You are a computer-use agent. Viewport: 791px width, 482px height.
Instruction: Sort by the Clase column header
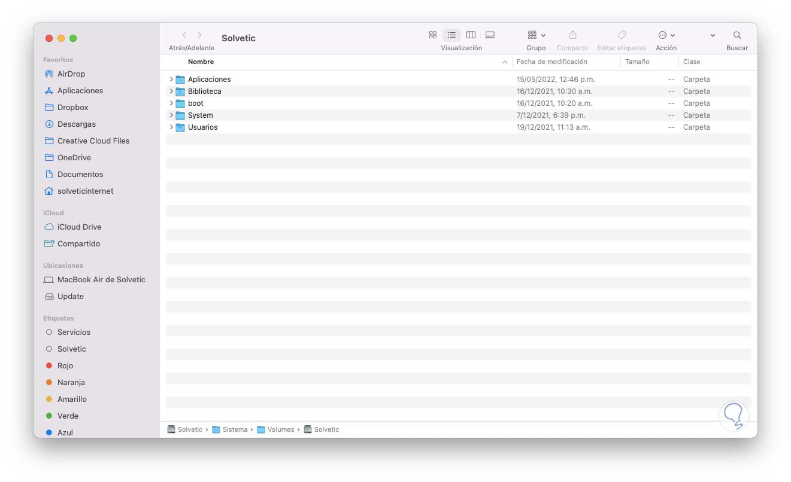692,62
